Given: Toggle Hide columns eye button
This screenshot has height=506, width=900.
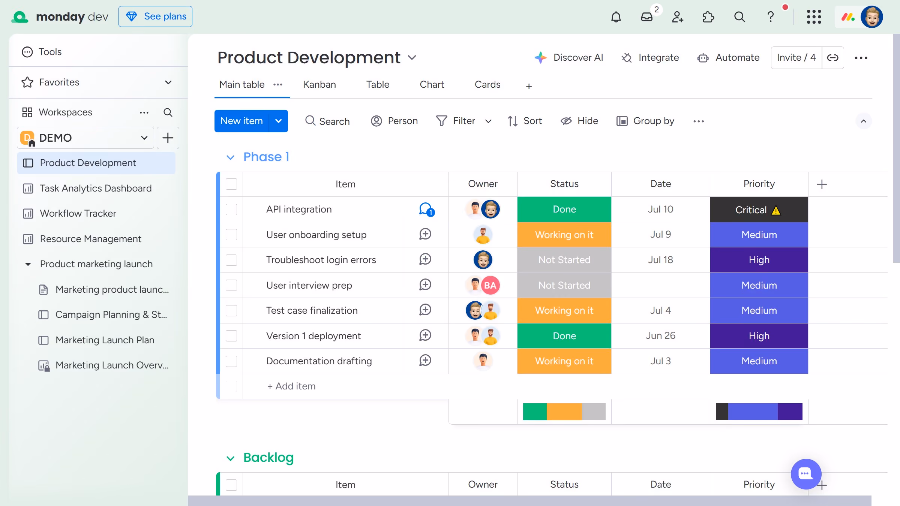Looking at the screenshot, I should coord(579,121).
